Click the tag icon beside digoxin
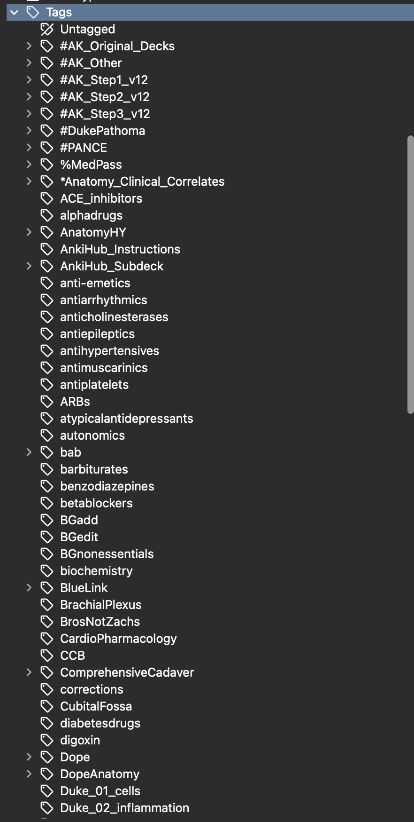 (47, 740)
